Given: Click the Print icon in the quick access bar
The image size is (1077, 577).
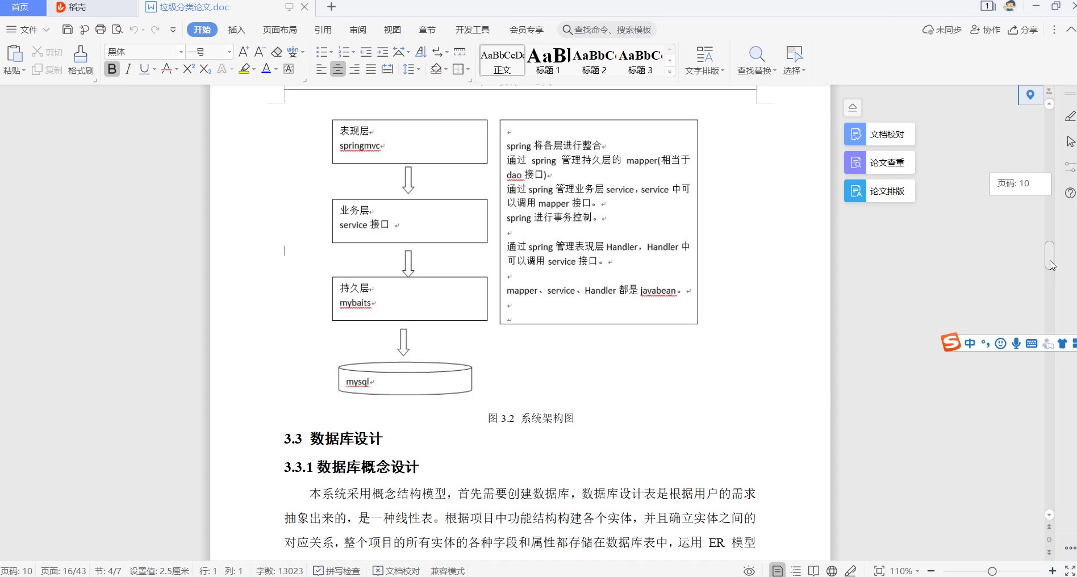Looking at the screenshot, I should click(101, 30).
